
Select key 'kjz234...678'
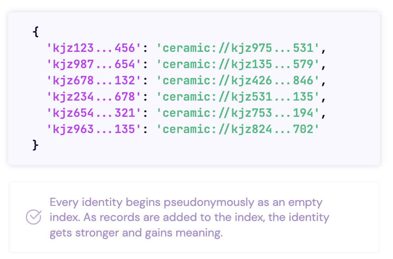tap(94, 97)
